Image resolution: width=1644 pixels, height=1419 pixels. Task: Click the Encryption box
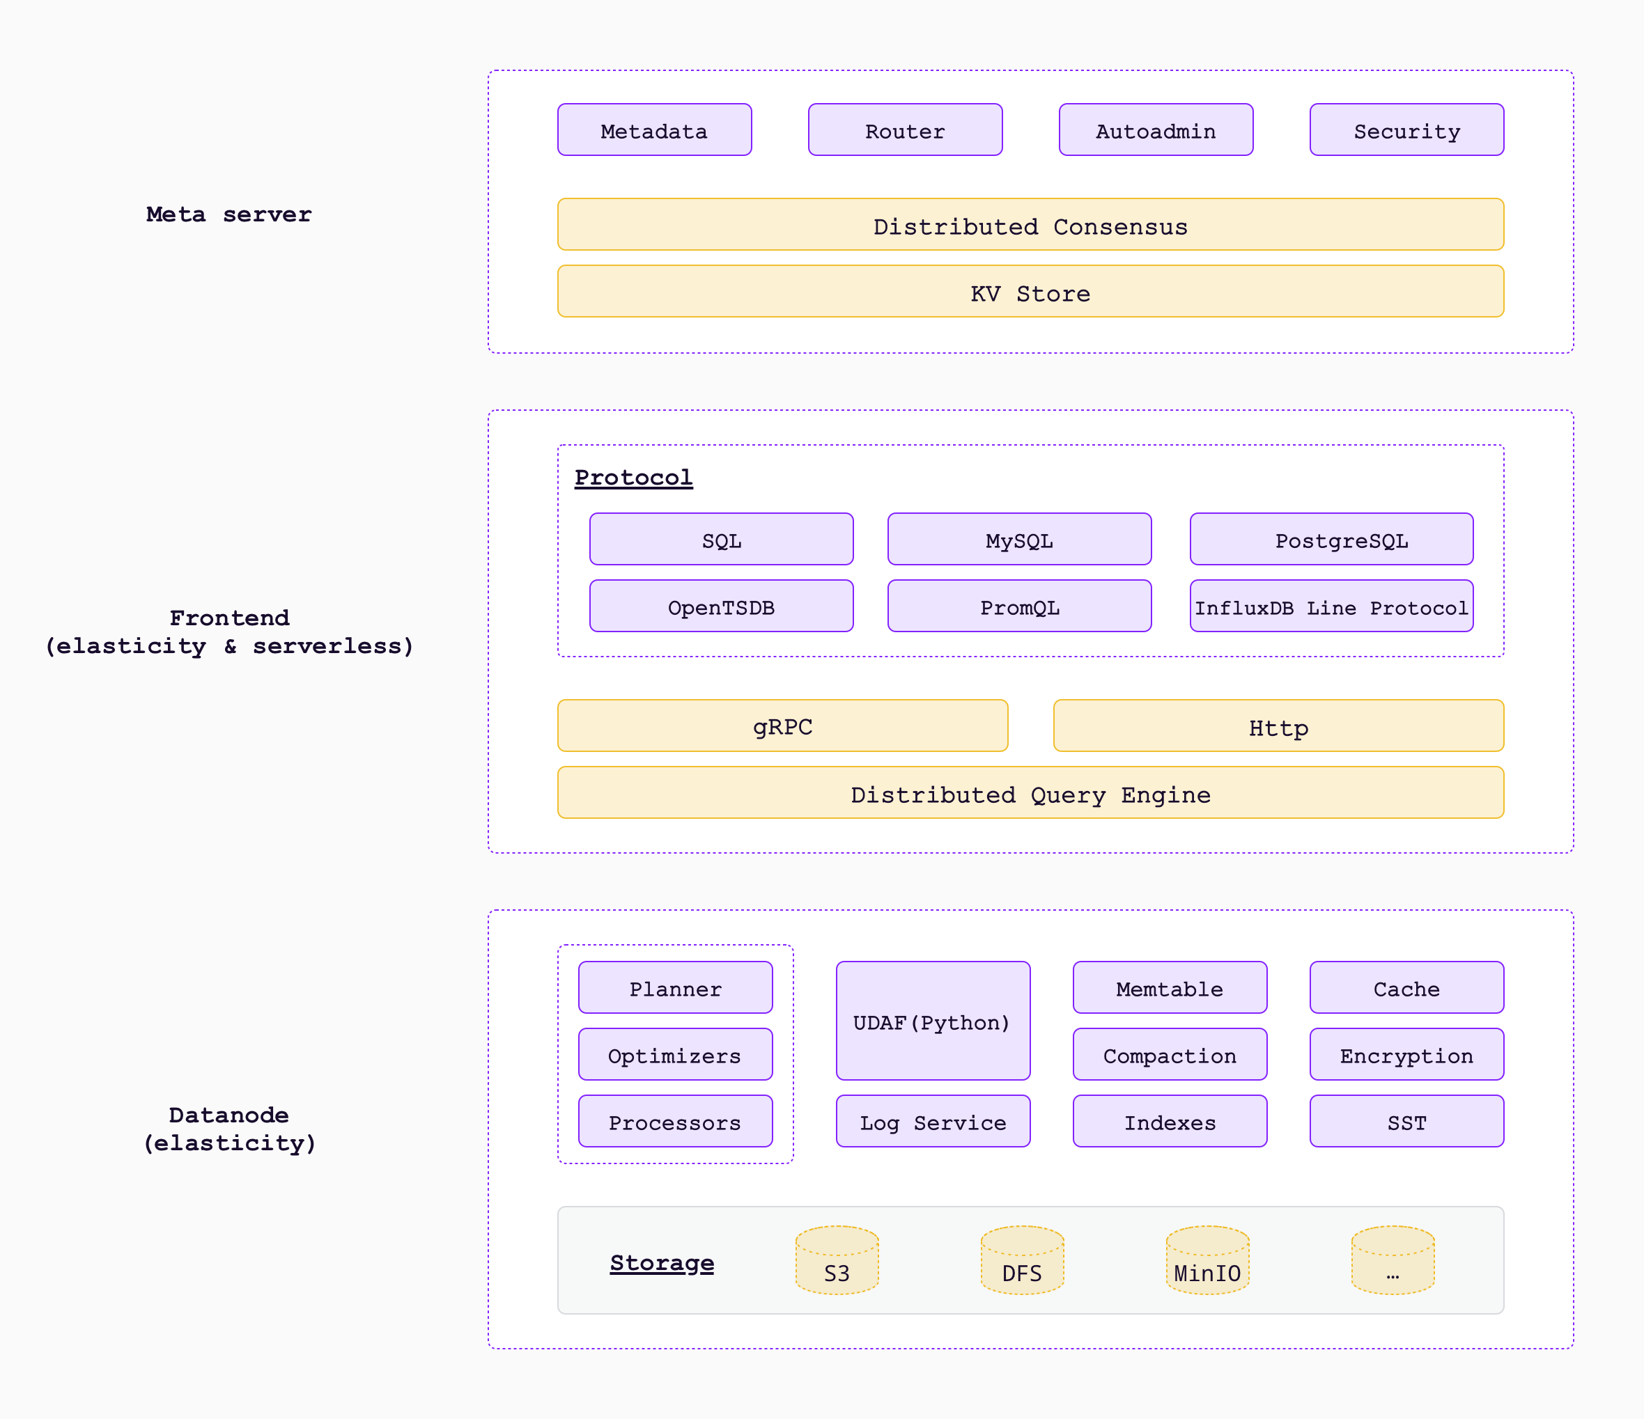coord(1406,1055)
